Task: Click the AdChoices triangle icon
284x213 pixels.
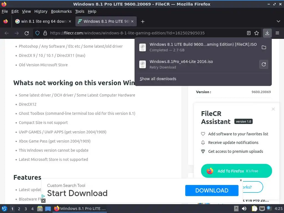Action: click(x=43, y=196)
